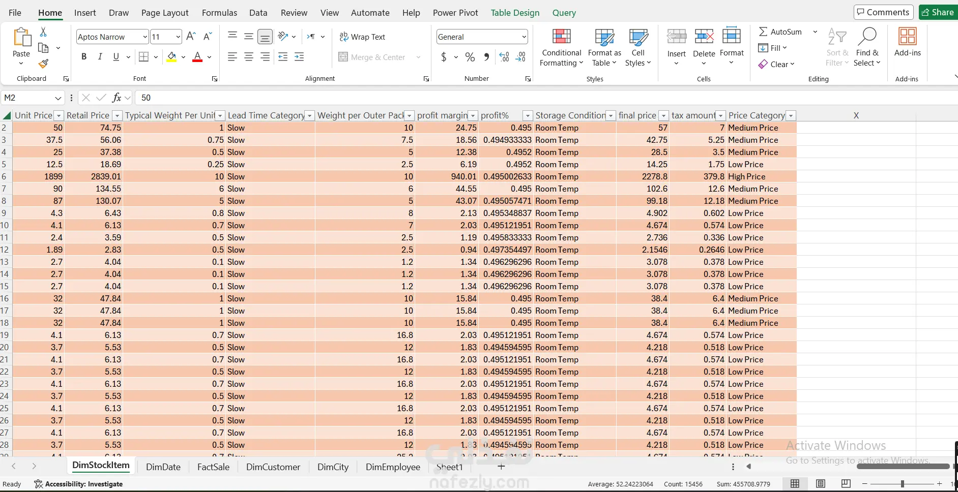Apply Accounting Number Format dollar icon
958x492 pixels.
click(444, 57)
